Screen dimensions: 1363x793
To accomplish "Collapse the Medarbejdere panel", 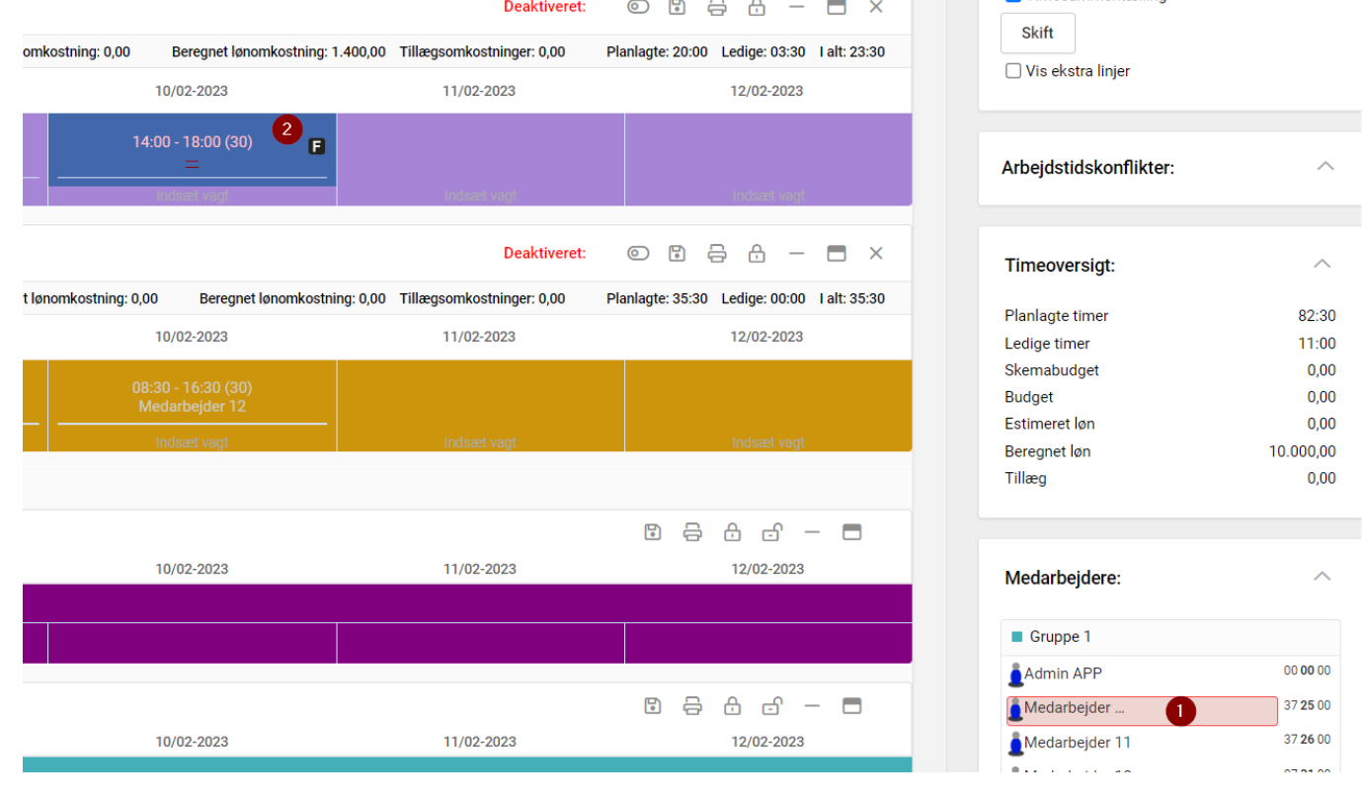I will click(1322, 577).
